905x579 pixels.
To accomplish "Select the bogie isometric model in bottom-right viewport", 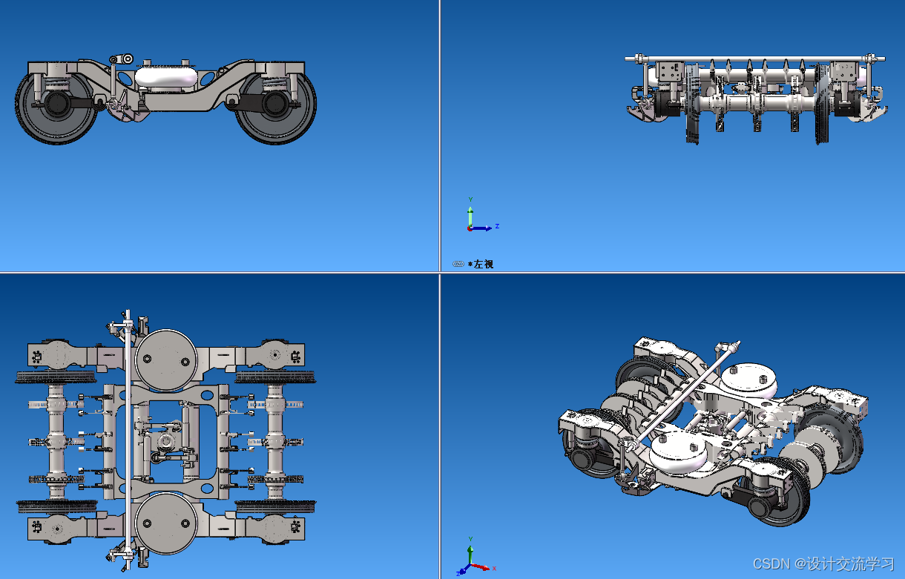I will pyautogui.click(x=712, y=433).
